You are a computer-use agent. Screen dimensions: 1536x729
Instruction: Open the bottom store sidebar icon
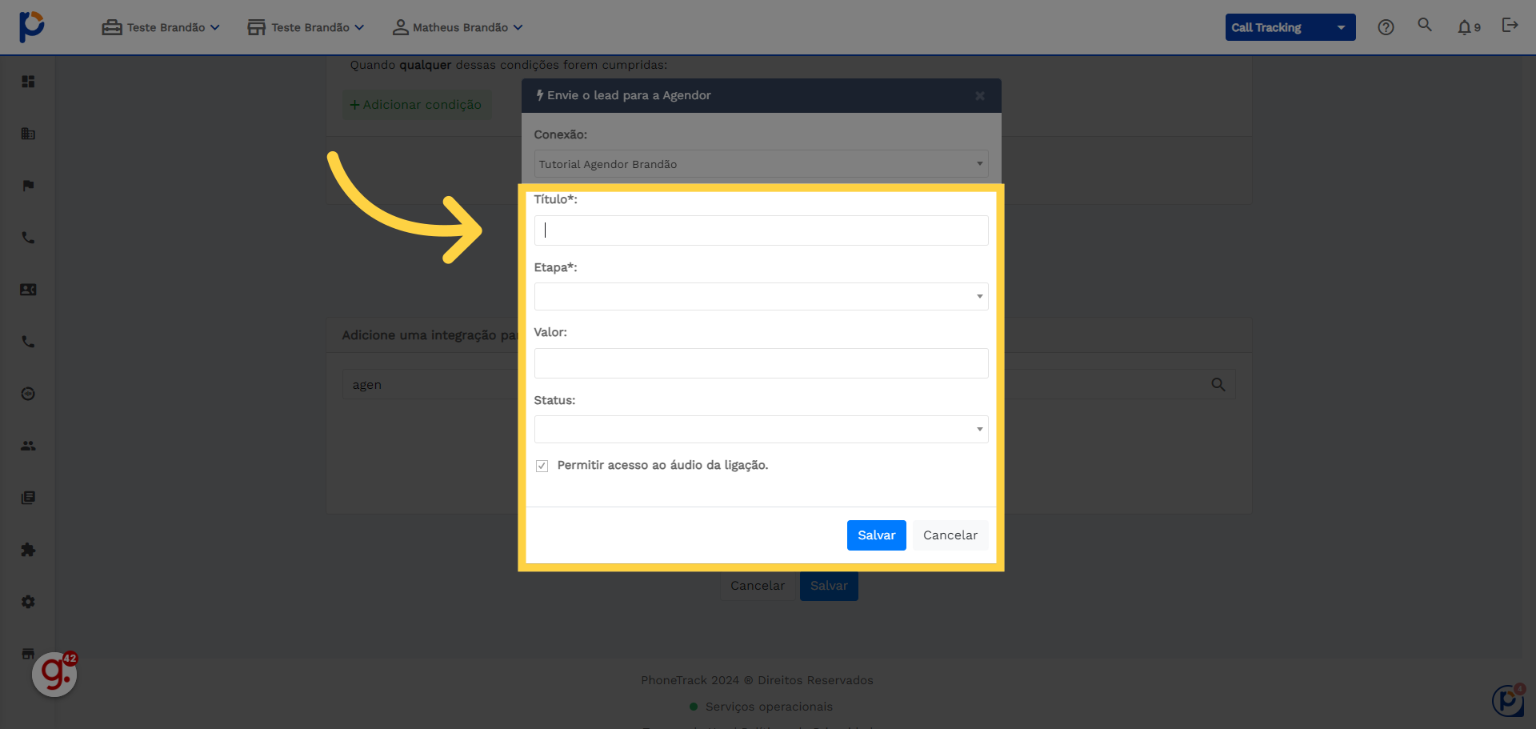pos(28,653)
